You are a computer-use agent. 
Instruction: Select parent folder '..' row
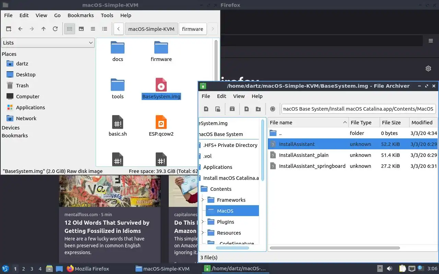tap(353, 133)
